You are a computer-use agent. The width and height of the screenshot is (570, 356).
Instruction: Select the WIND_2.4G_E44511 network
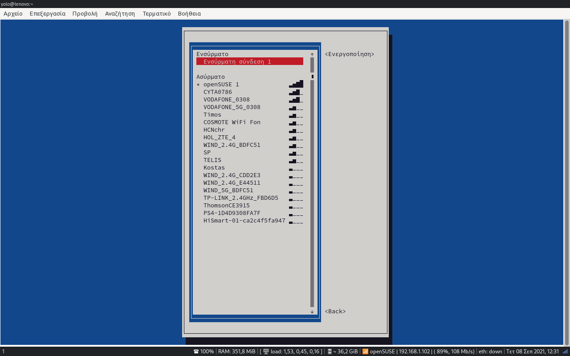pos(250,182)
